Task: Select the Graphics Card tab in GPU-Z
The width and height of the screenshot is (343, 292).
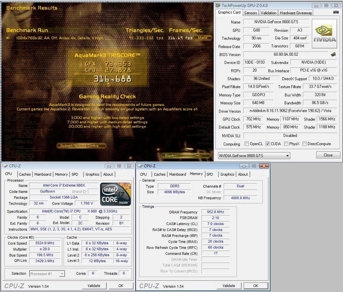Action: pos(229,13)
